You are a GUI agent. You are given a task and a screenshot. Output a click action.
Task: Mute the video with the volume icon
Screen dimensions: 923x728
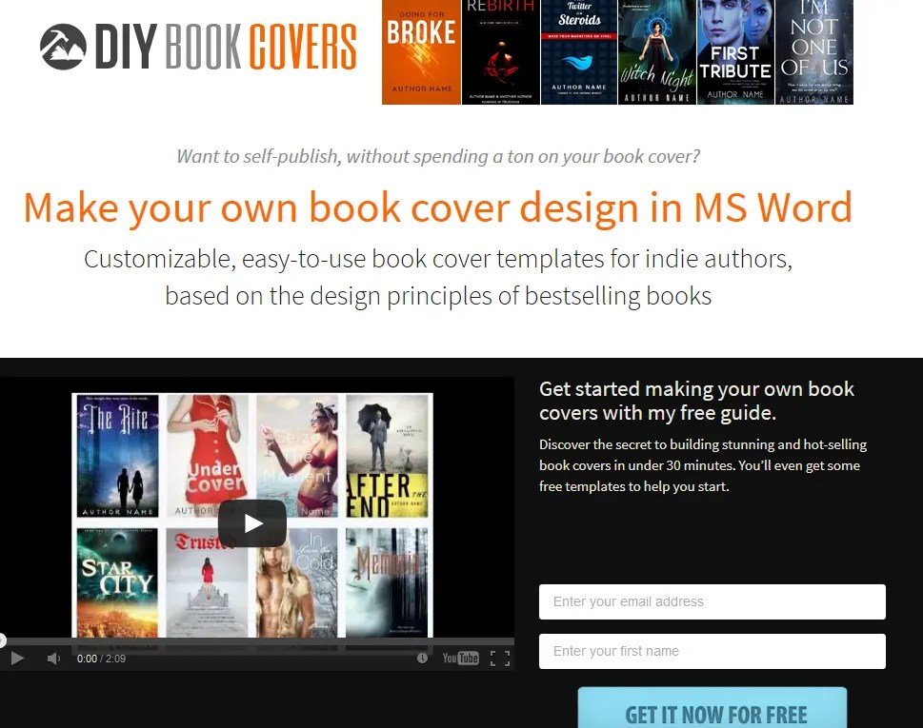pyautogui.click(x=53, y=658)
